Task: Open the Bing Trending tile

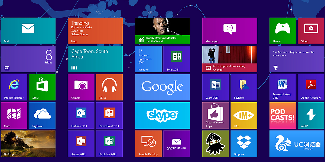Action: point(95,31)
